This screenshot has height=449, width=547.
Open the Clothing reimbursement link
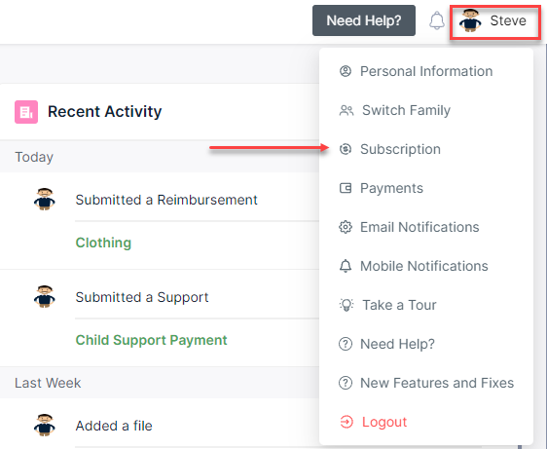point(103,243)
